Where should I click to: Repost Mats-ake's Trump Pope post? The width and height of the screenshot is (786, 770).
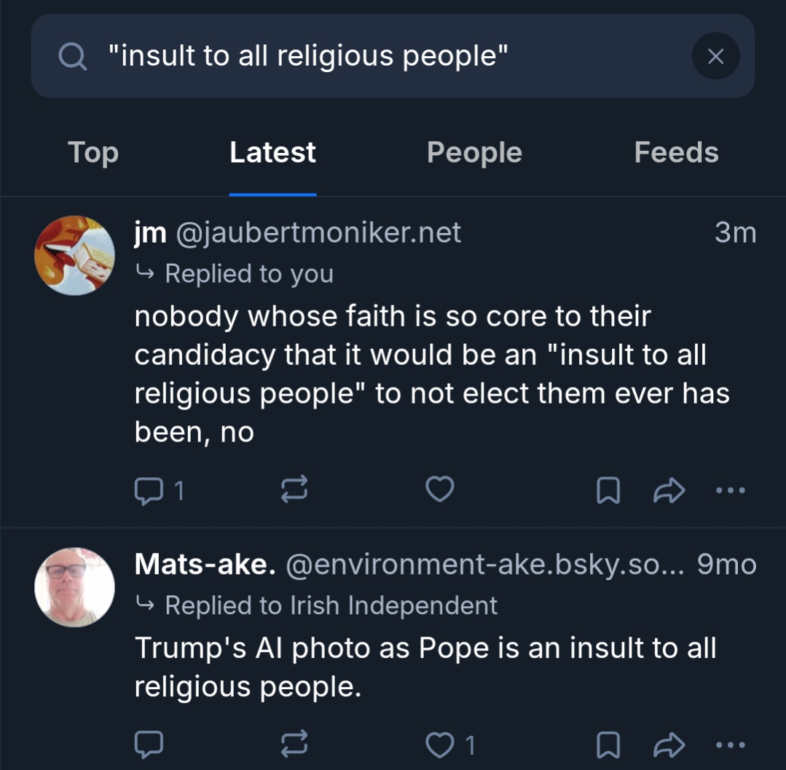294,745
